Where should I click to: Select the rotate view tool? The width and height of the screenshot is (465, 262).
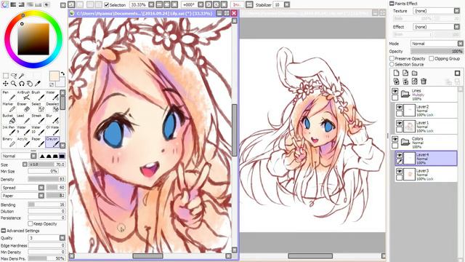[22, 84]
